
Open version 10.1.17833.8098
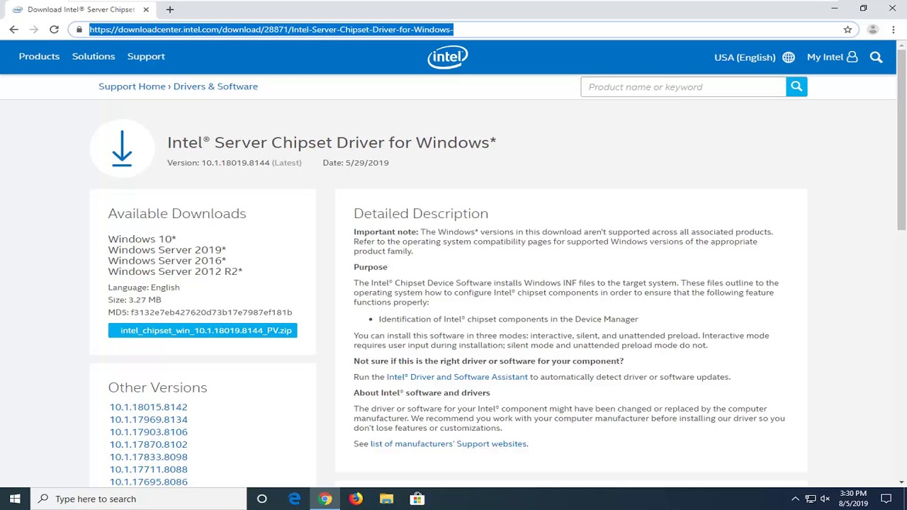click(148, 457)
